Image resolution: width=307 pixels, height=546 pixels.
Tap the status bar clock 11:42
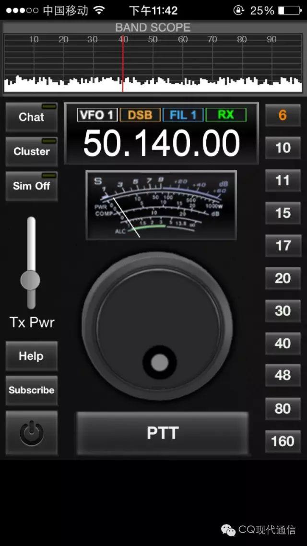[153, 11]
